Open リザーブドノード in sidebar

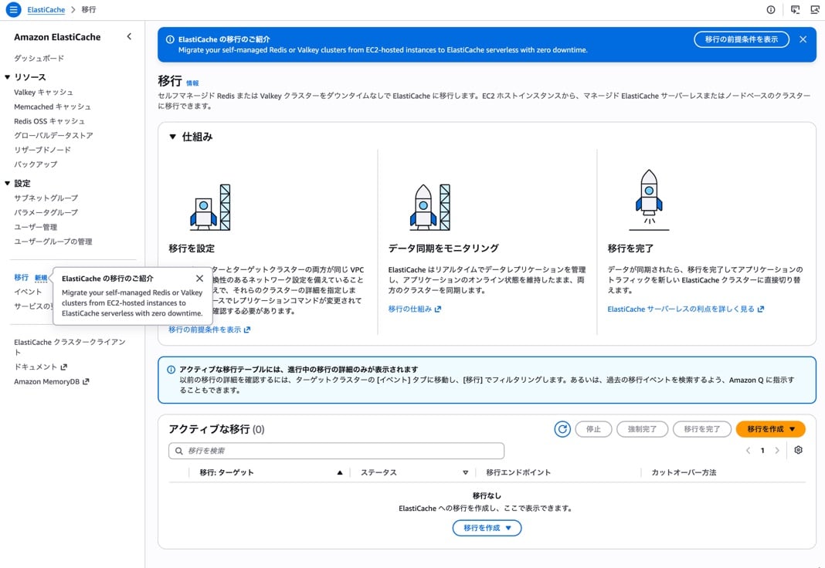pyautogui.click(x=42, y=150)
